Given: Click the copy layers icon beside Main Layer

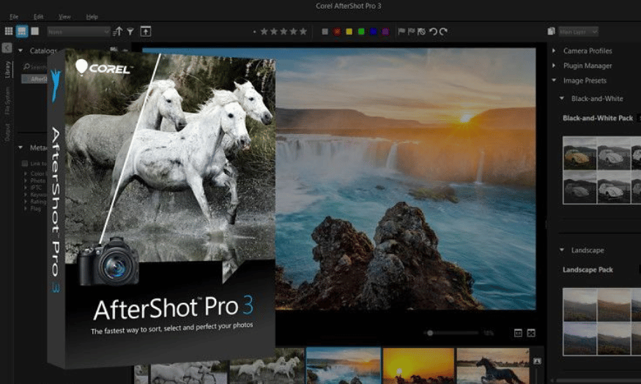Looking at the screenshot, I should point(551,31).
